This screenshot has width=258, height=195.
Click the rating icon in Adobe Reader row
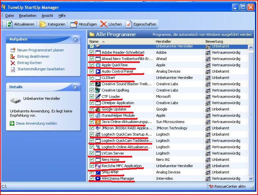[x=208, y=52]
